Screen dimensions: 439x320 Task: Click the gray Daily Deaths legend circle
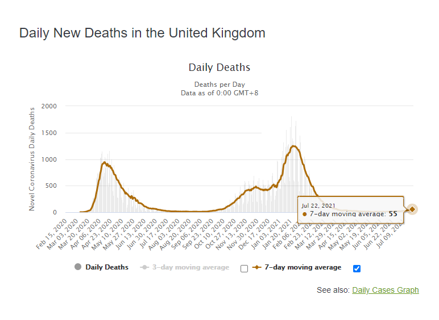(x=78, y=267)
